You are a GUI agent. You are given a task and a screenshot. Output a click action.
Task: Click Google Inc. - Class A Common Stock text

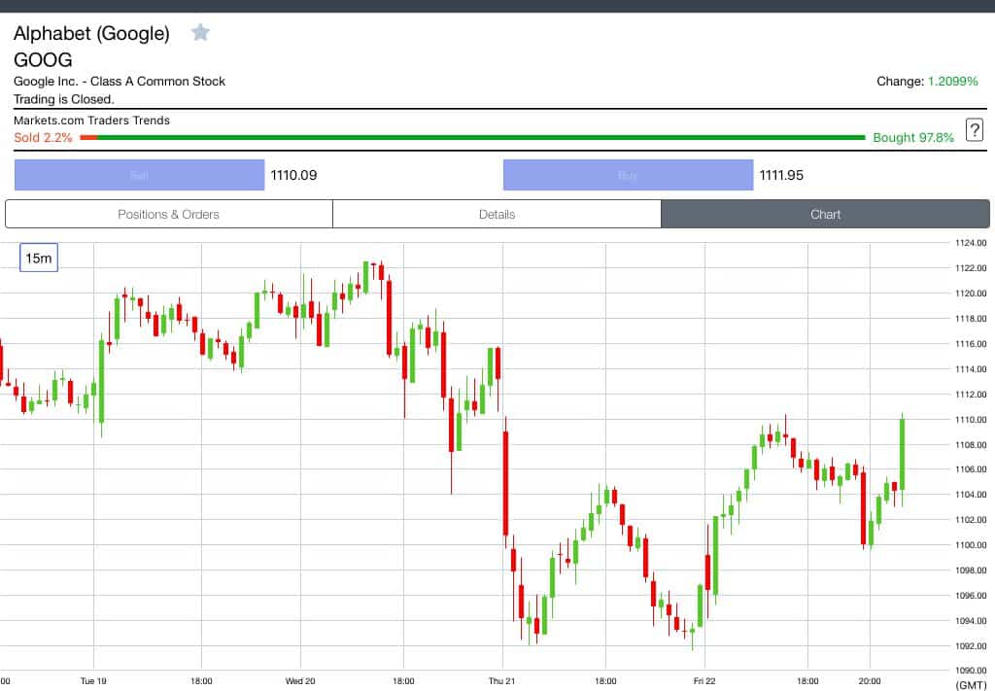[x=120, y=82]
